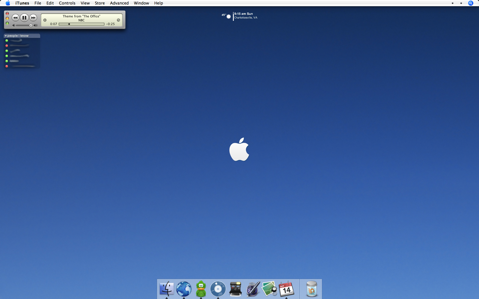Click the rewind button in iTunes mini player

(15, 18)
